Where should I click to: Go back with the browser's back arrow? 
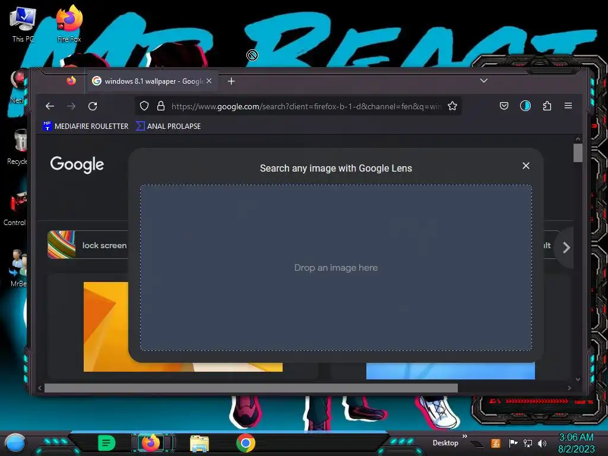click(x=50, y=106)
